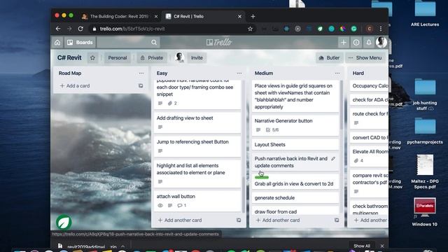Open Chrome three-dot menu
448x252 pixels.
point(381,29)
